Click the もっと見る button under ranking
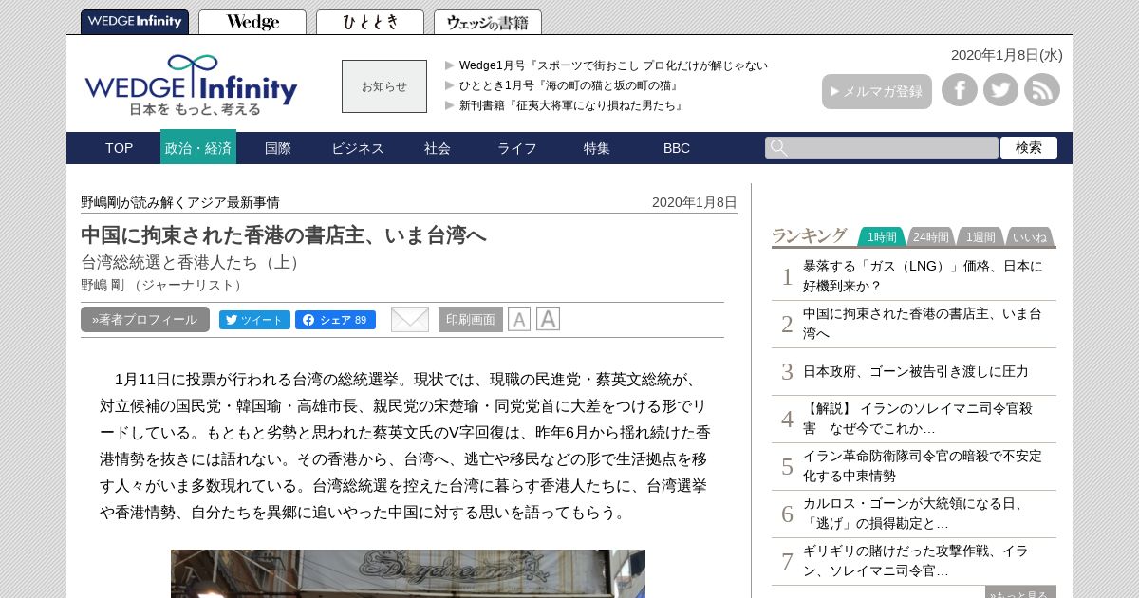The width and height of the screenshot is (1139, 598). tap(1020, 592)
